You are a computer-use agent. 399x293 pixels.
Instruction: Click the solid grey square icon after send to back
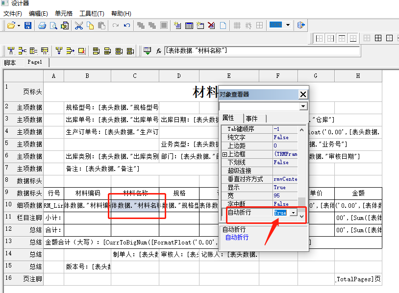[x=164, y=25]
